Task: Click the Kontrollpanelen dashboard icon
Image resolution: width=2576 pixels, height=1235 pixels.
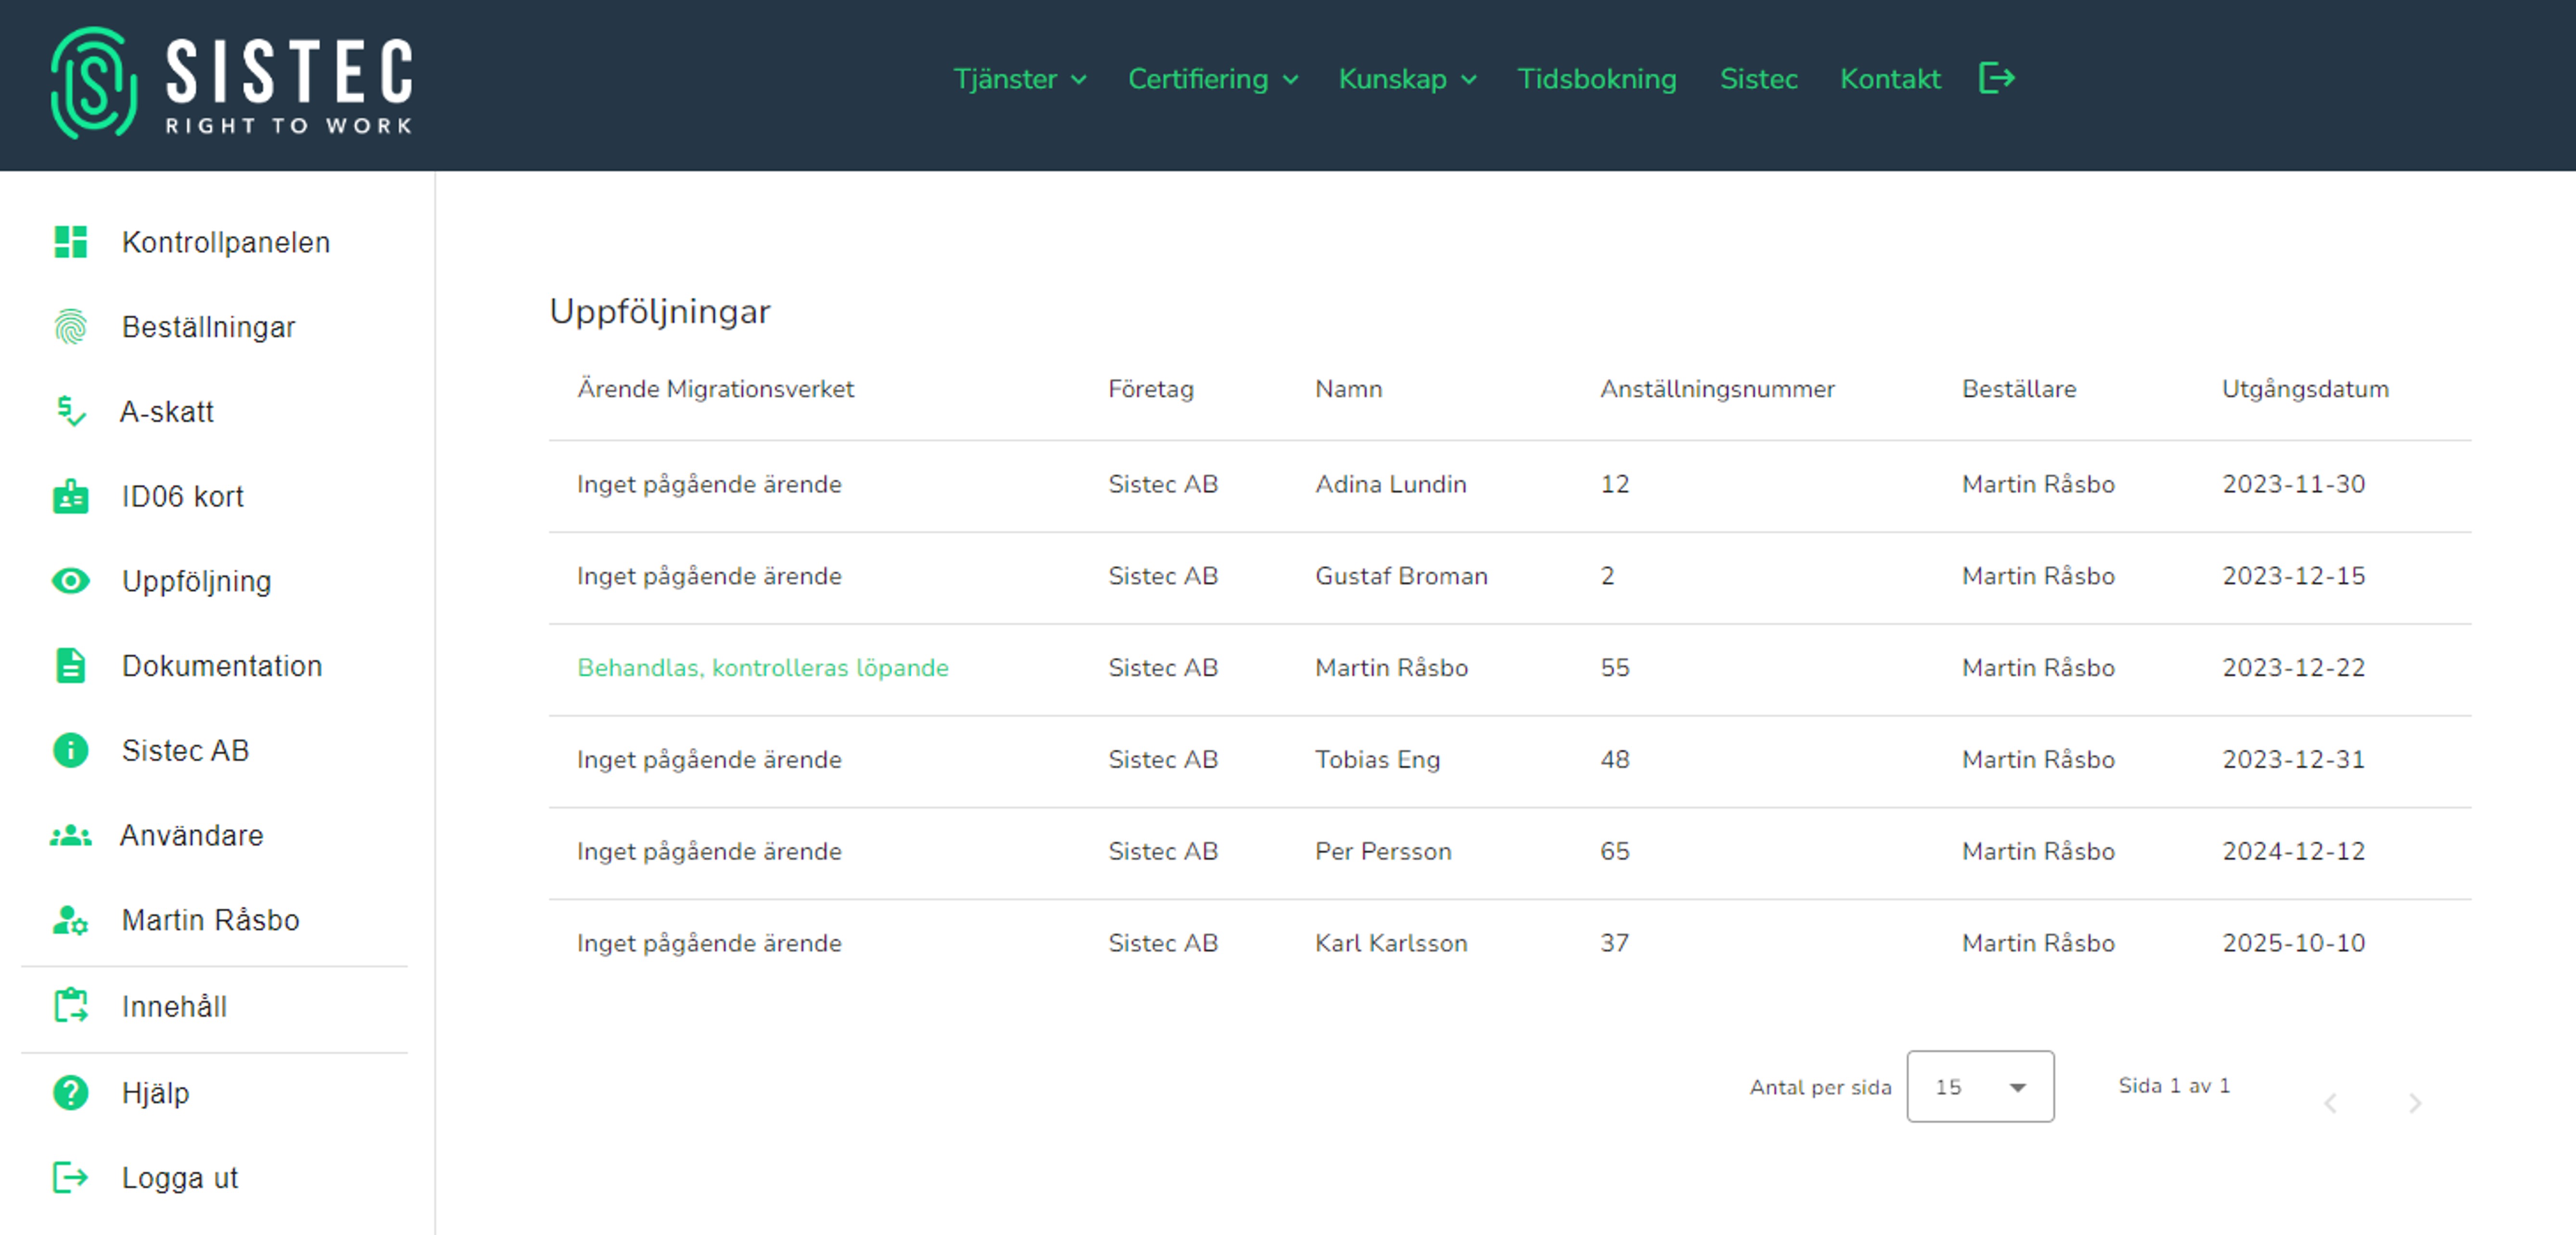Action: tap(70, 242)
